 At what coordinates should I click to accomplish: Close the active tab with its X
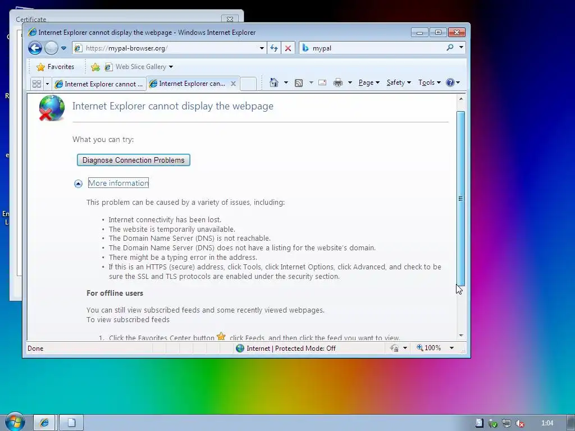point(233,84)
